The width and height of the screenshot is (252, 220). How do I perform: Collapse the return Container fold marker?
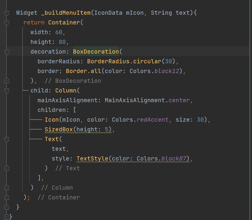point(7,23)
